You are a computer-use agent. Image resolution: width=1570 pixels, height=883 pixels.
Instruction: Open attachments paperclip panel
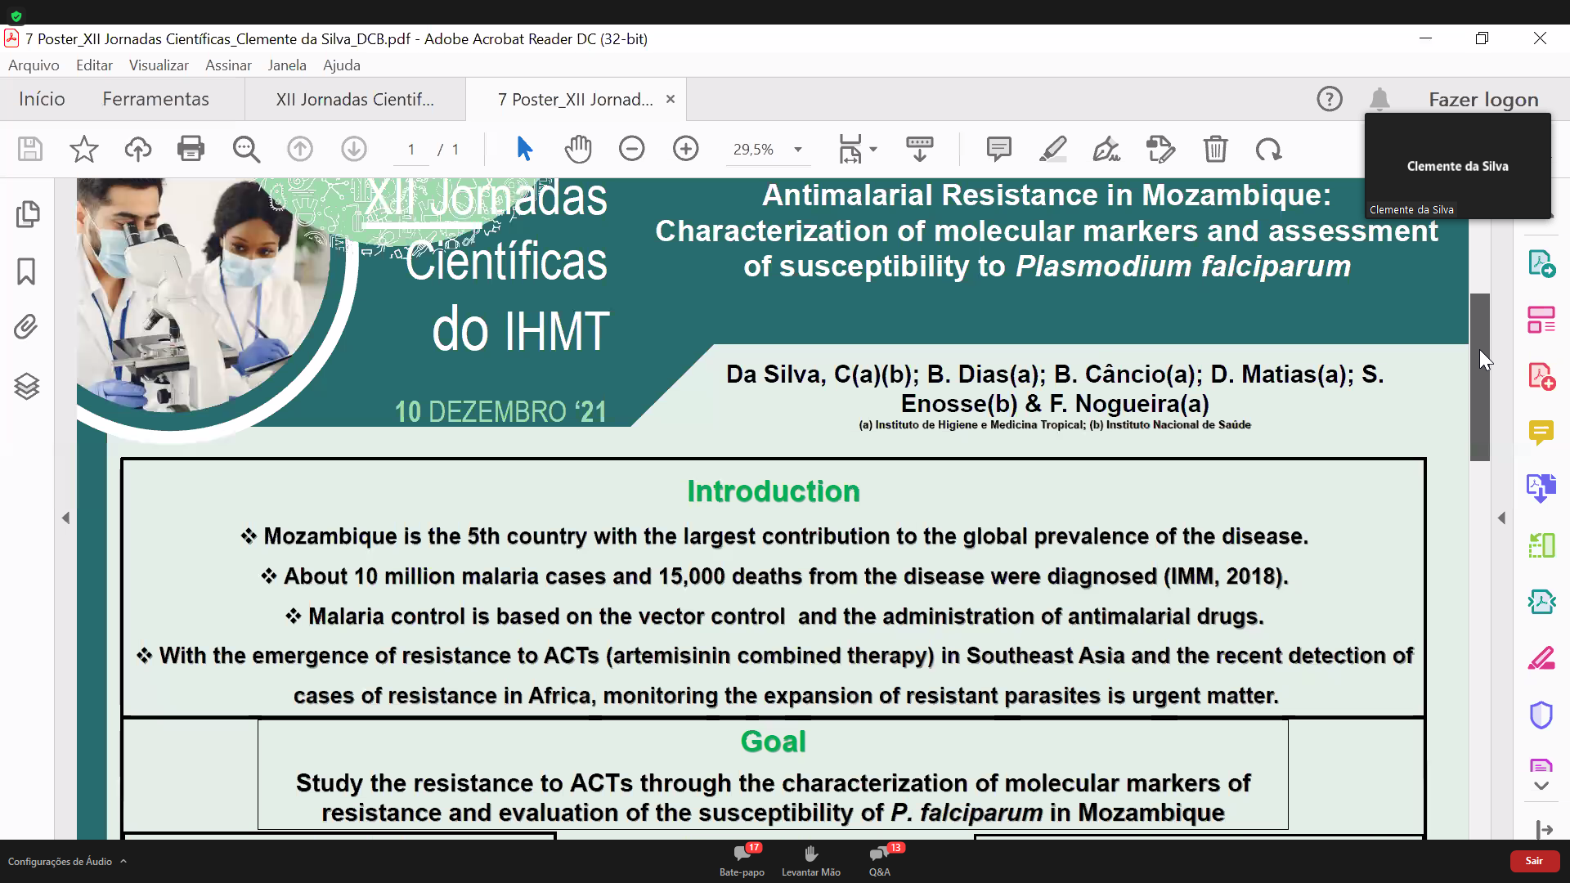[27, 327]
